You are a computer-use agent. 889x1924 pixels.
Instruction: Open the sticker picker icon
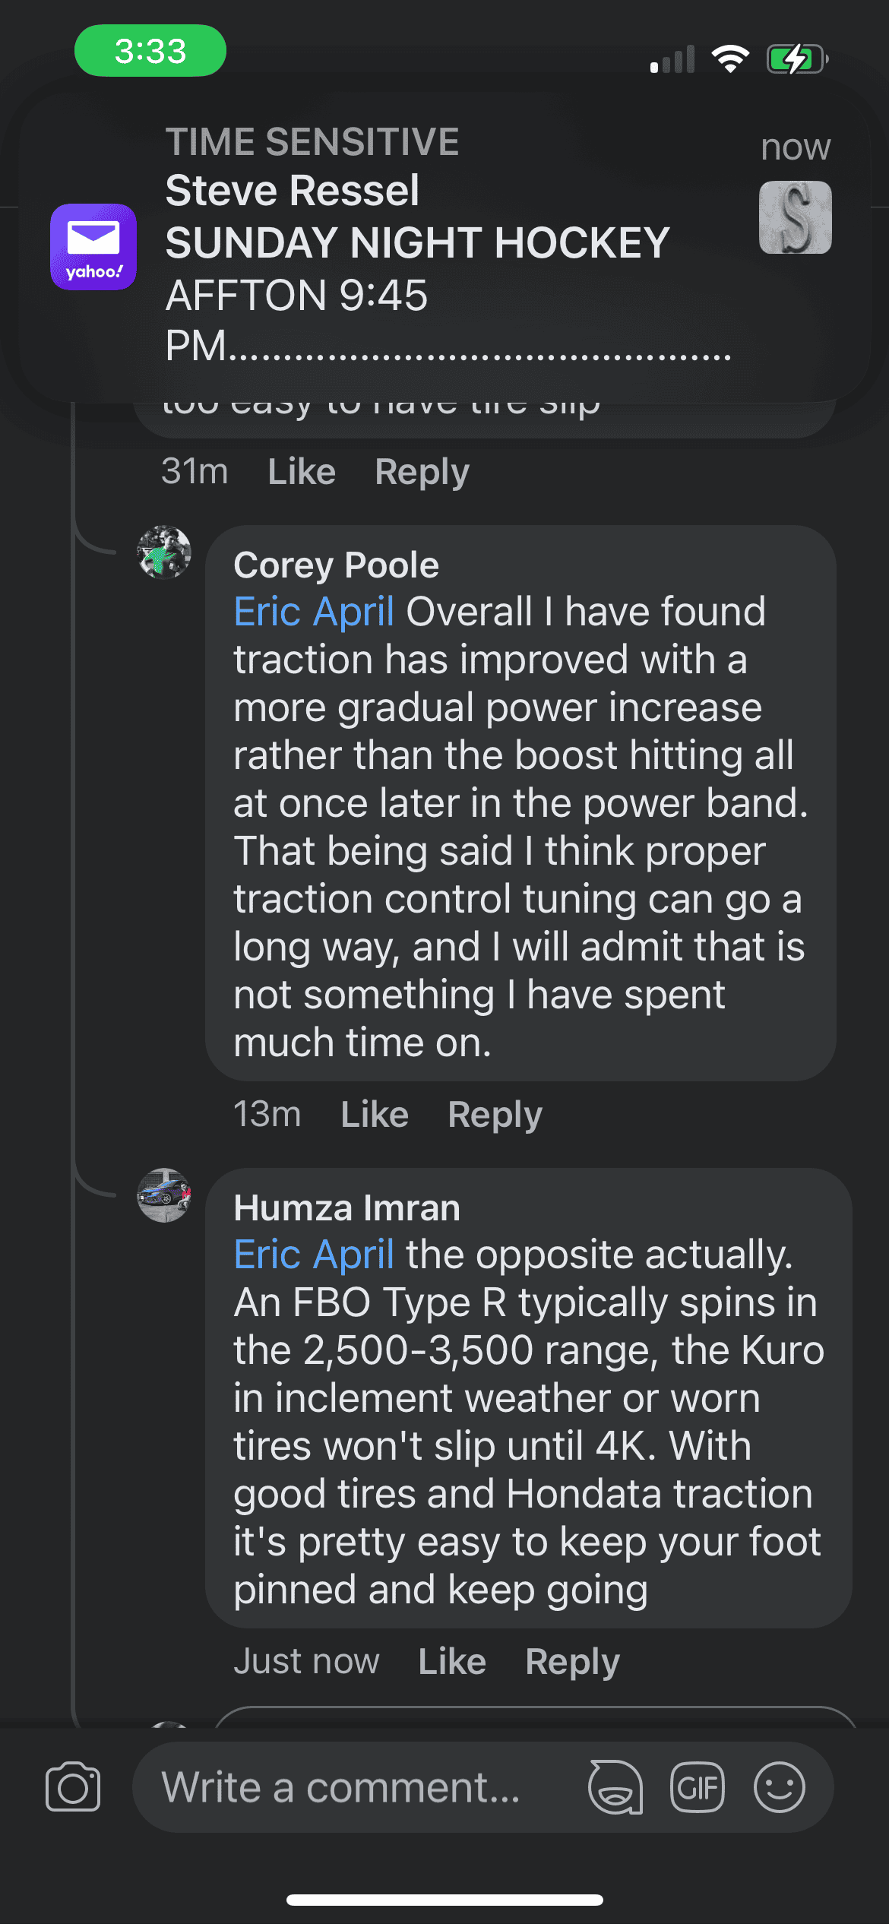(615, 1787)
